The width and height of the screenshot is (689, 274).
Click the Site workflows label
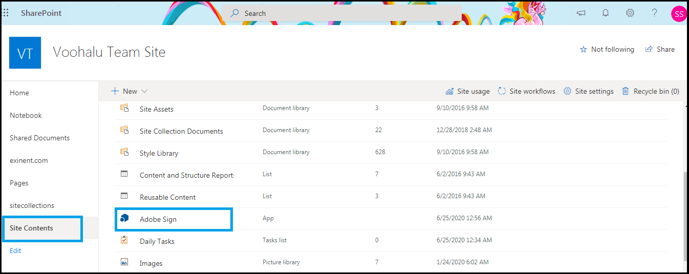coord(532,91)
